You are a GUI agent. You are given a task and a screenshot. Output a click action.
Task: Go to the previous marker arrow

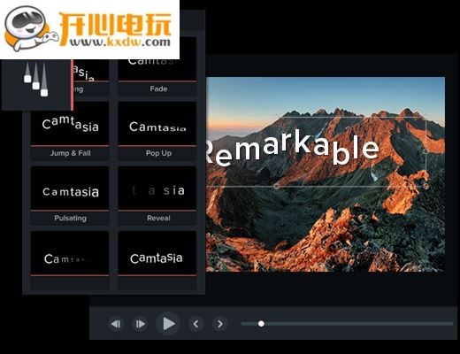[195, 324]
